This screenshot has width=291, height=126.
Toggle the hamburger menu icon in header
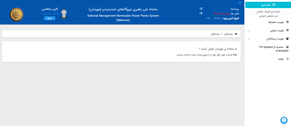(240, 3)
